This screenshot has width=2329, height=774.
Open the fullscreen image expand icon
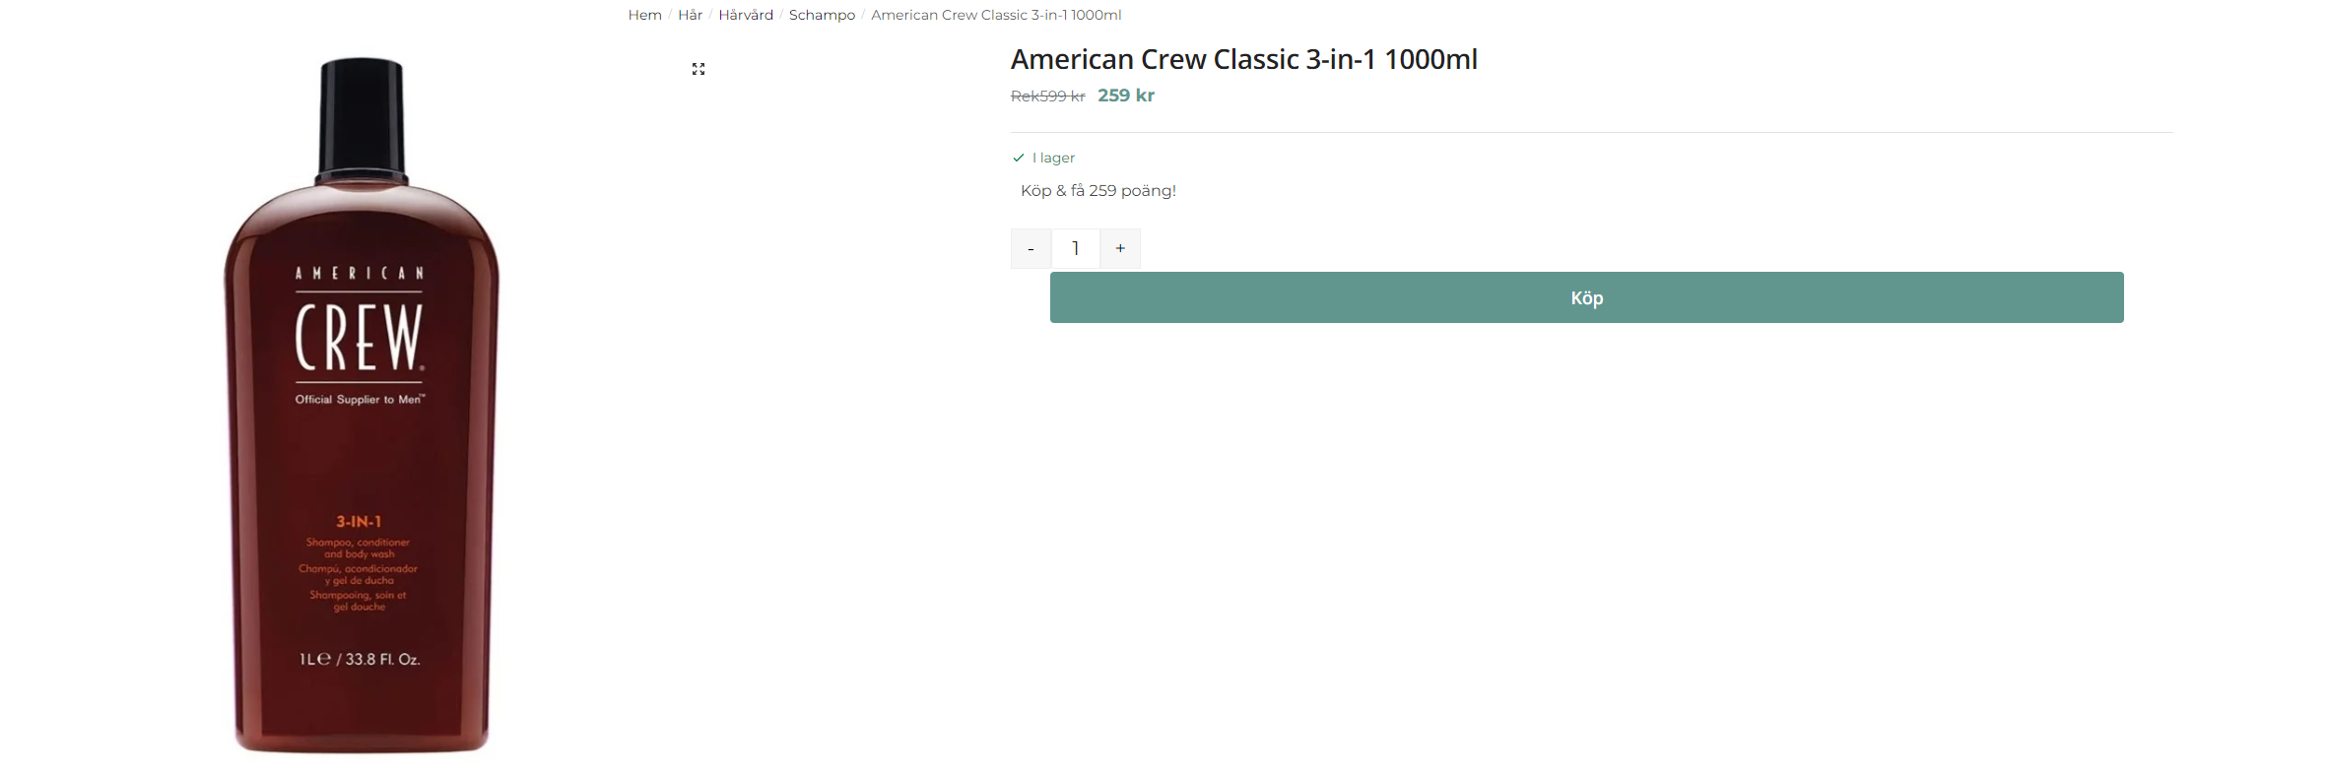(699, 69)
